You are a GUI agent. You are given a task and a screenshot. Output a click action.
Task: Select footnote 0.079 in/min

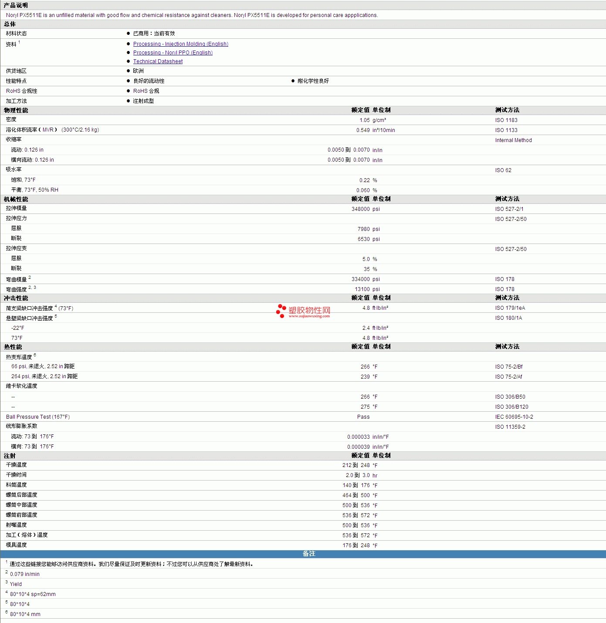25,574
